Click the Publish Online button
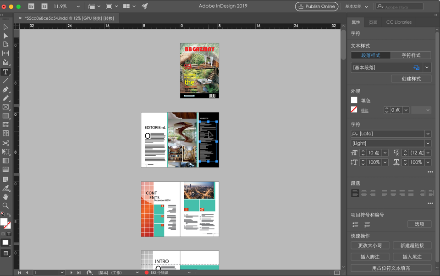The image size is (440, 276). [317, 6]
